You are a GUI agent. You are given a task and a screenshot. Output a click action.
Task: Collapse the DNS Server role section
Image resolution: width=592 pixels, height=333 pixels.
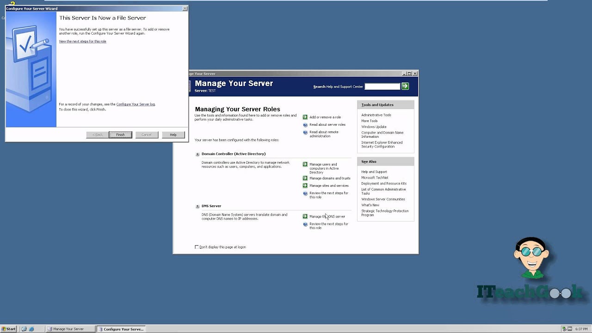tap(197, 206)
